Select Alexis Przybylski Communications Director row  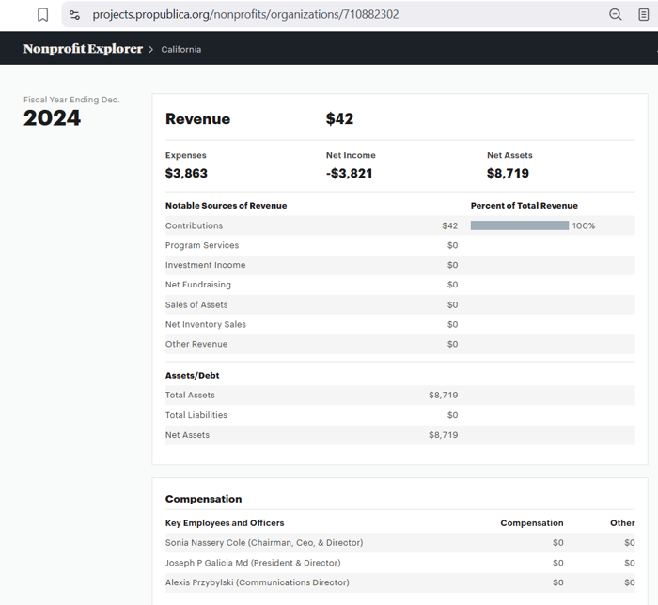(x=257, y=582)
